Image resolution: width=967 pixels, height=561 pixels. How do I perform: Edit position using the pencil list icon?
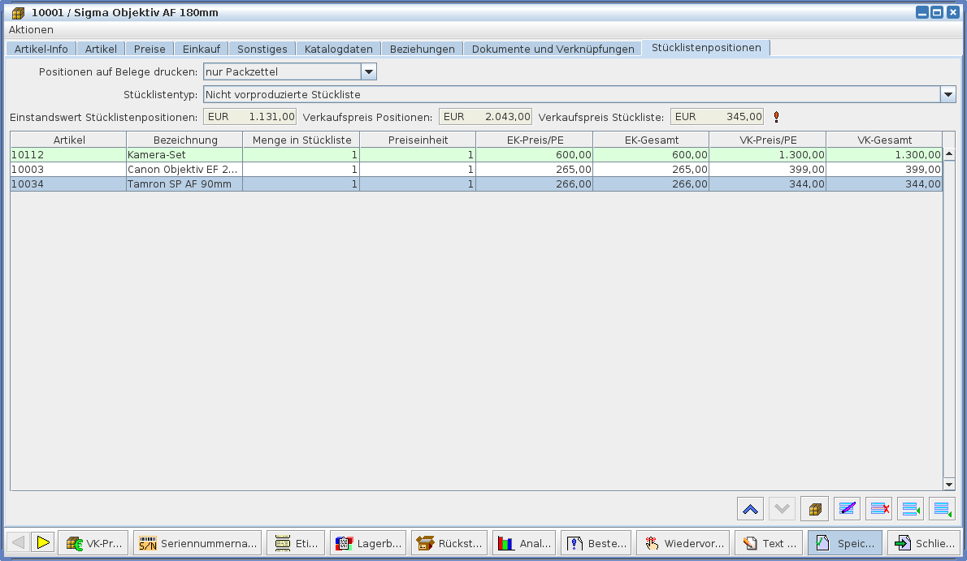coord(847,509)
